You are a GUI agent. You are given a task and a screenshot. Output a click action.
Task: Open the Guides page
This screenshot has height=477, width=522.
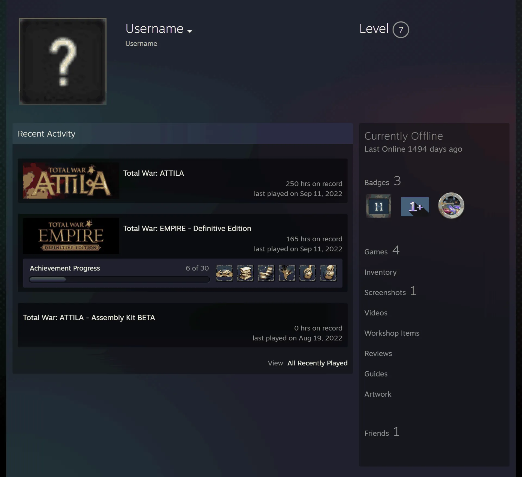pyautogui.click(x=376, y=374)
